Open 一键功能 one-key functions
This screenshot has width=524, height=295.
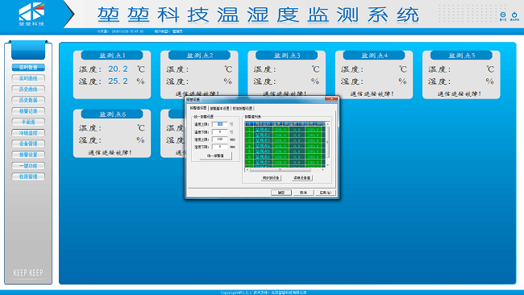point(28,166)
